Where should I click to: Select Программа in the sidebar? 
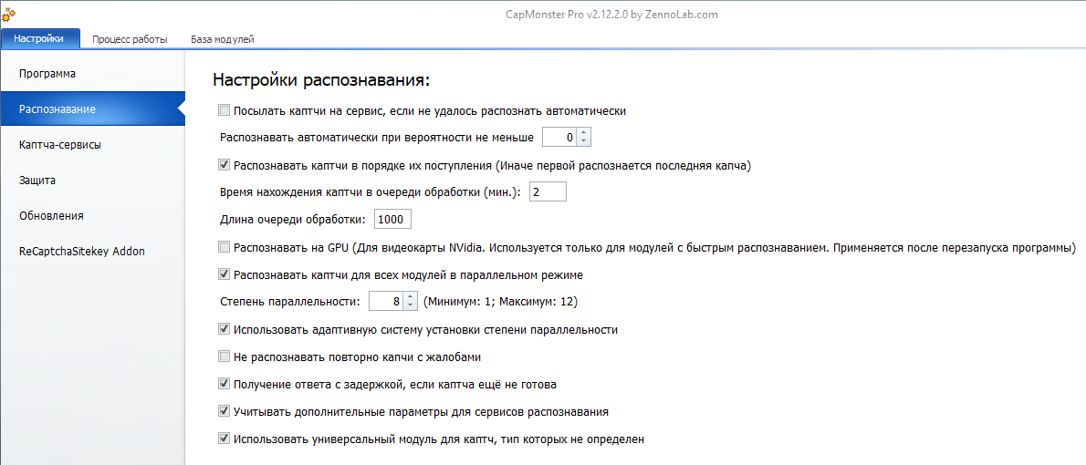[47, 73]
